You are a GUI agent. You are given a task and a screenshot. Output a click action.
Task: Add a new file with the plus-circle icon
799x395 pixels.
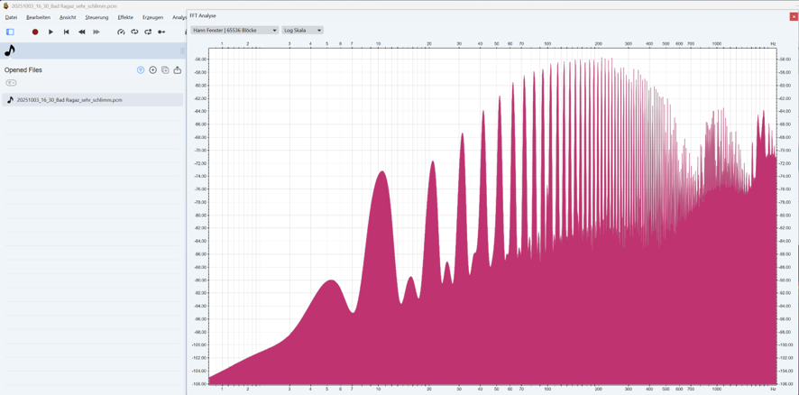coord(153,69)
